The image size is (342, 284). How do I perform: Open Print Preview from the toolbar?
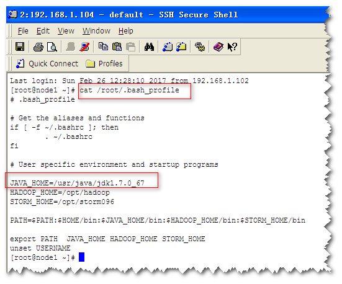[52, 47]
